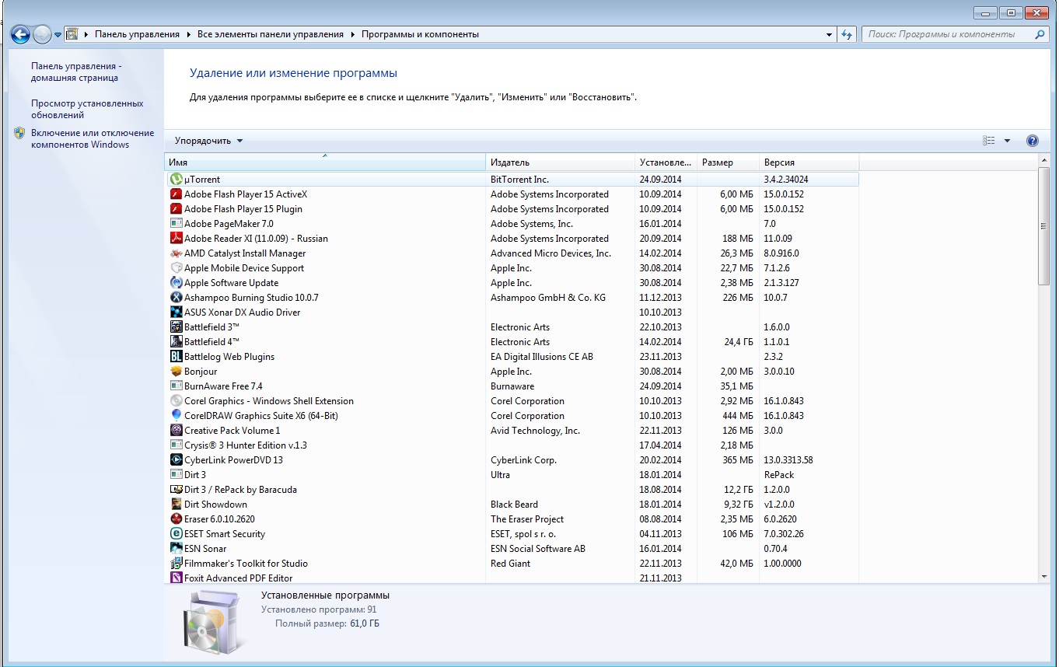Click the Apple Software Update icon
The image size is (1059, 667).
coord(176,283)
